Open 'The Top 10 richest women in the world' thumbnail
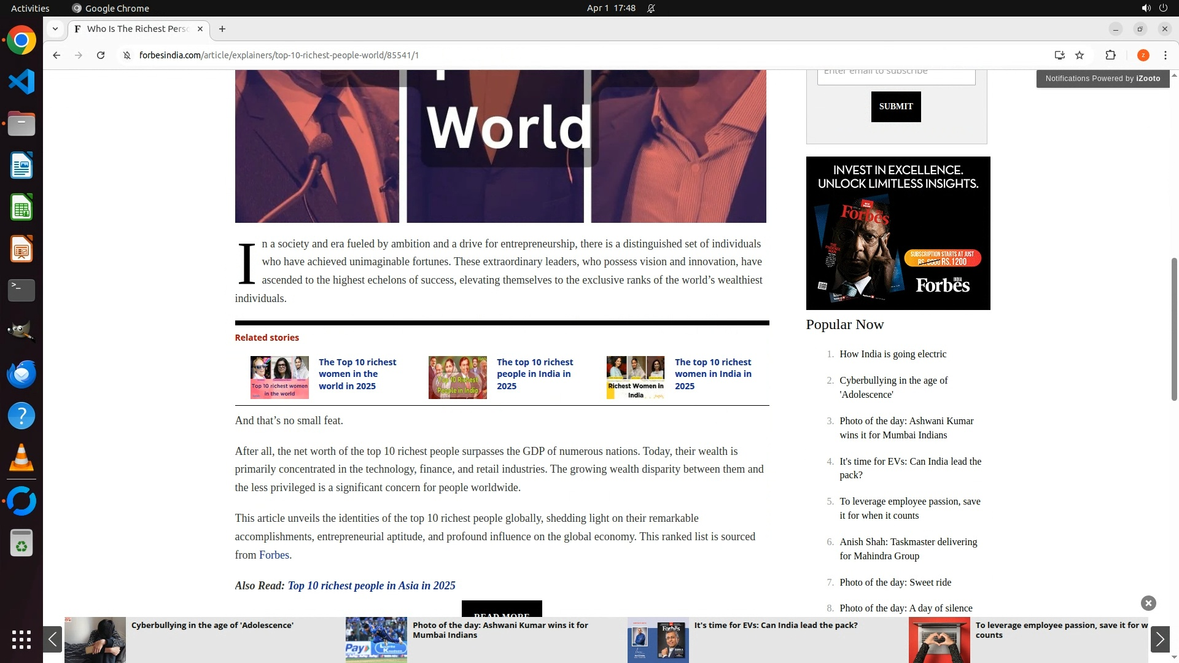 (279, 377)
